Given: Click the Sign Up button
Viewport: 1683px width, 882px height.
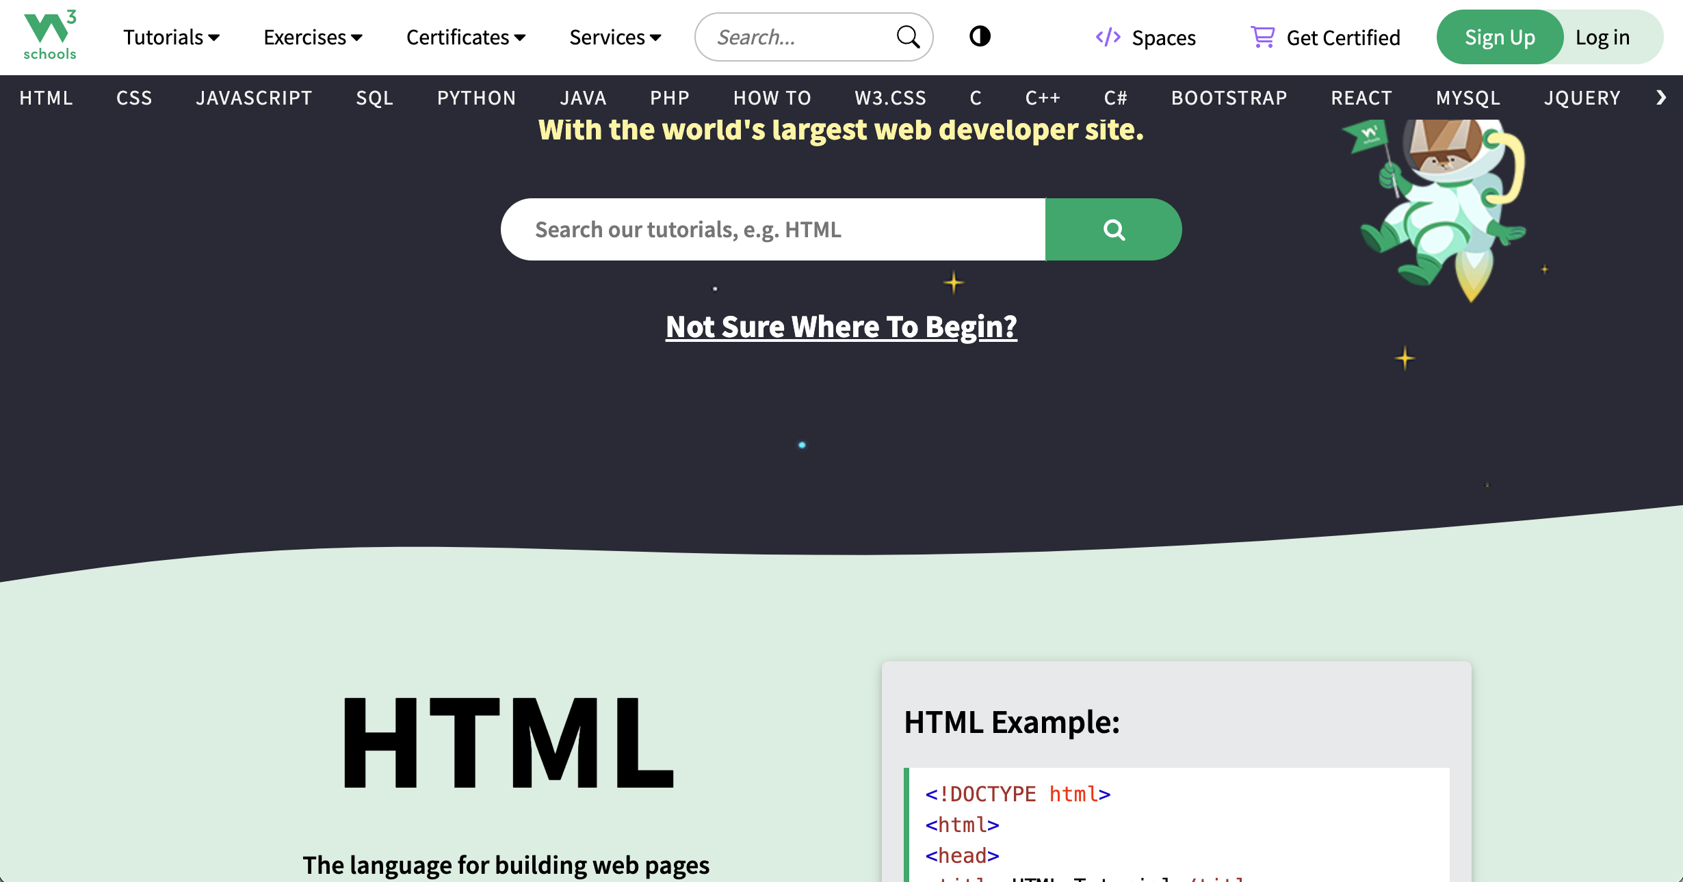Looking at the screenshot, I should pos(1499,37).
